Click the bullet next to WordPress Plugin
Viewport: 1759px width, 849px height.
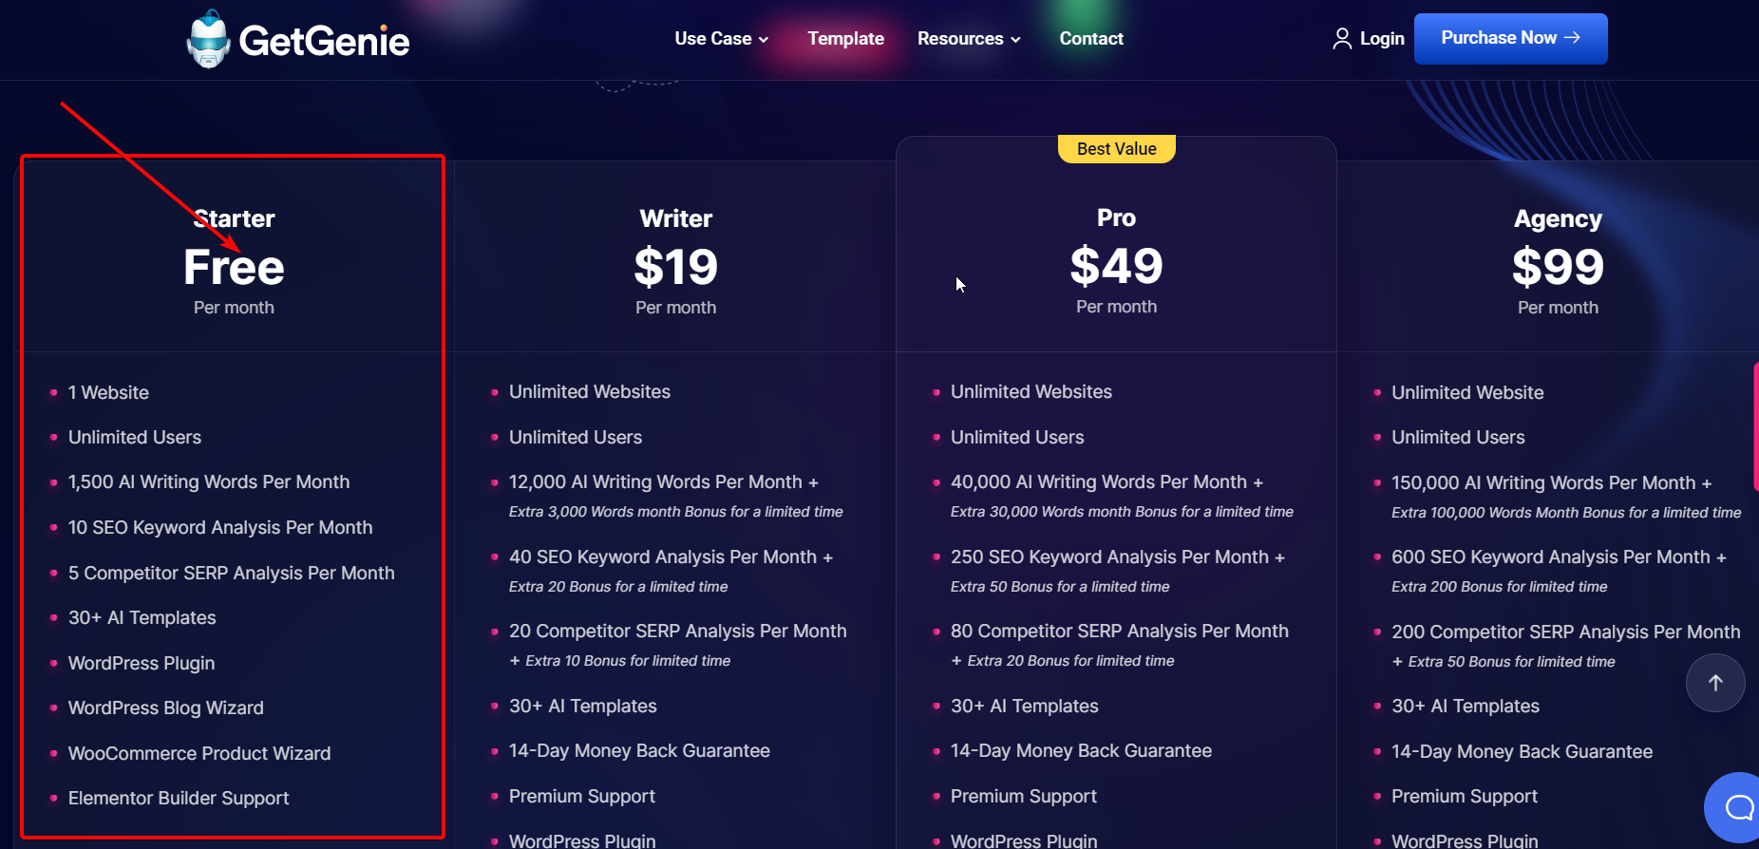(x=52, y=664)
